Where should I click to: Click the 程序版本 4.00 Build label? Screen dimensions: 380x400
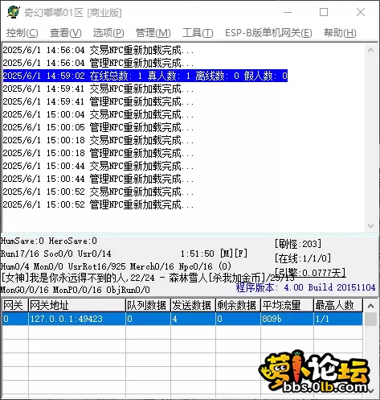[x=305, y=287]
